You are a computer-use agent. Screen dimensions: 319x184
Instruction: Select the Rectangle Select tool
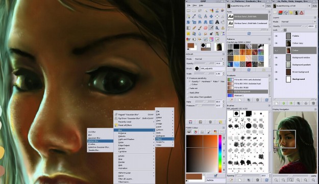[188, 11]
